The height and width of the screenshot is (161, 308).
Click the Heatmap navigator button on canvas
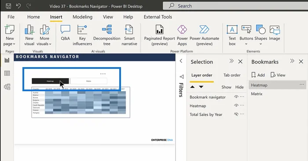50,81
